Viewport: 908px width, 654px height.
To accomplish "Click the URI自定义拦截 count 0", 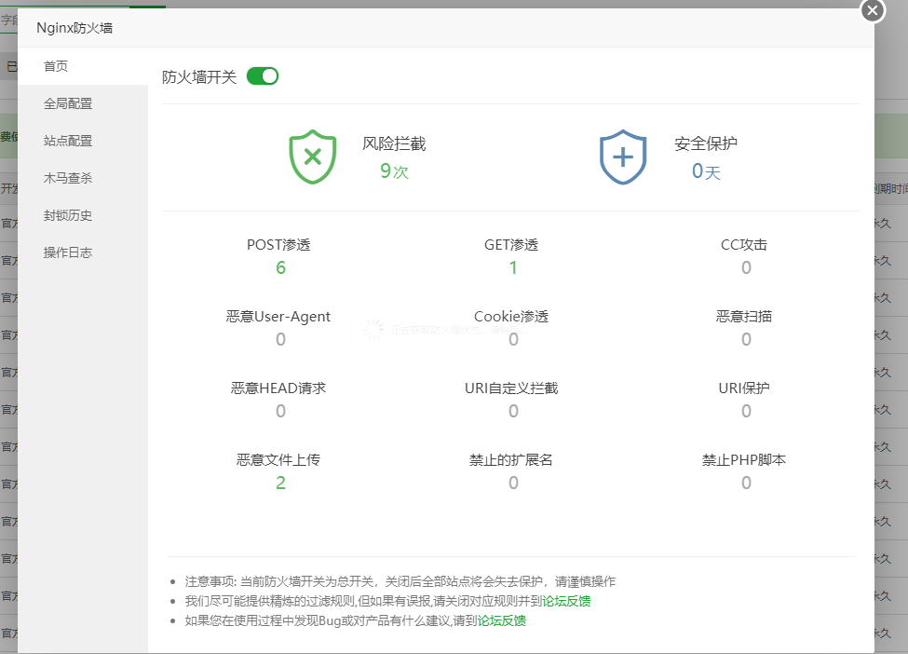I will (514, 411).
